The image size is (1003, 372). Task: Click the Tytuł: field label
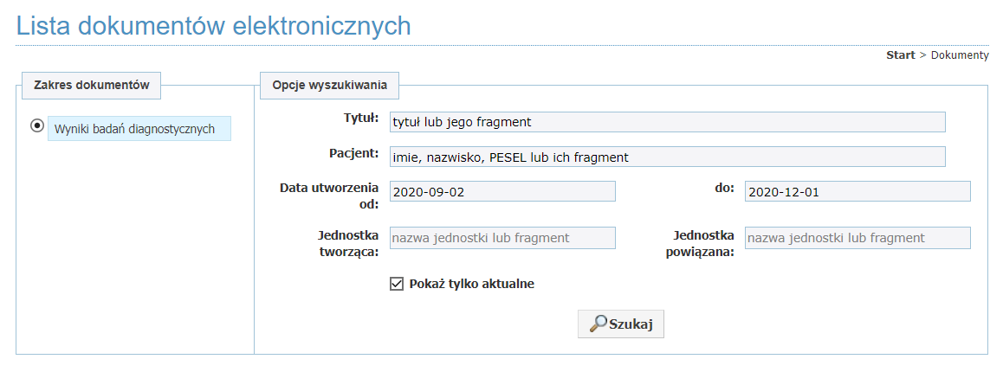361,119
